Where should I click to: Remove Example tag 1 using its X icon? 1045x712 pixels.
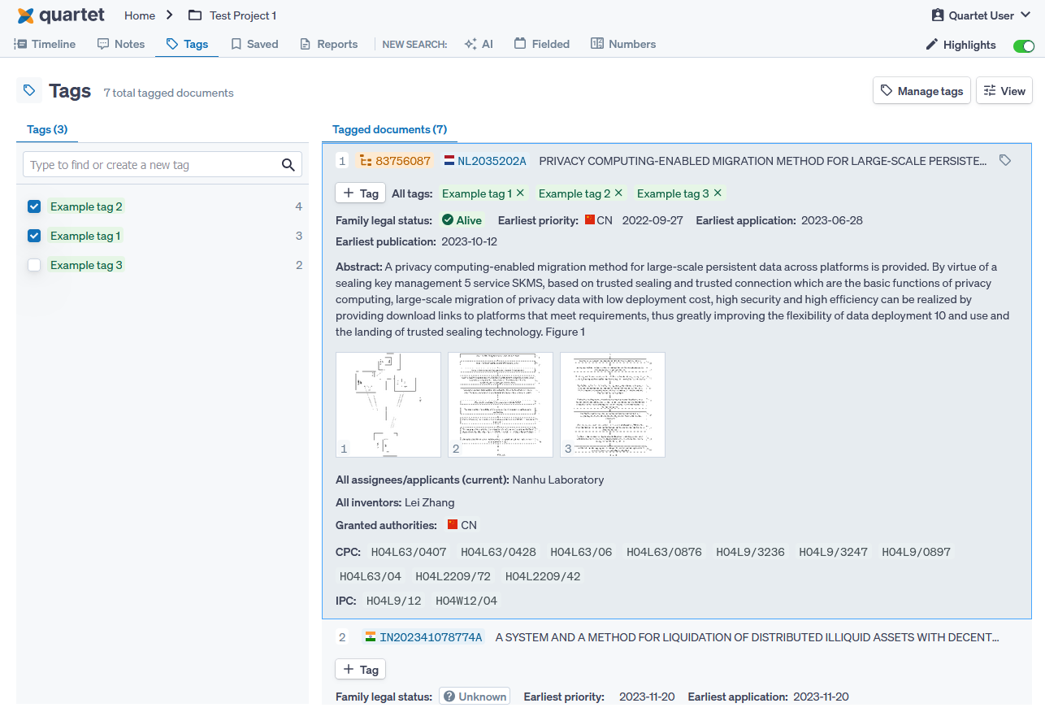pyautogui.click(x=520, y=193)
